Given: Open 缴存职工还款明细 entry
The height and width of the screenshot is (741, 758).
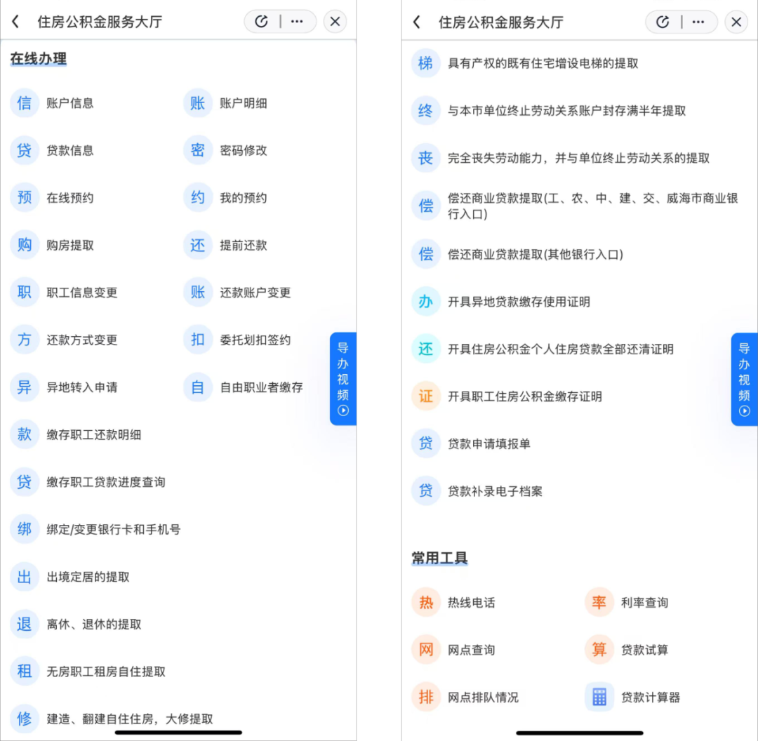Looking at the screenshot, I should tap(94, 434).
